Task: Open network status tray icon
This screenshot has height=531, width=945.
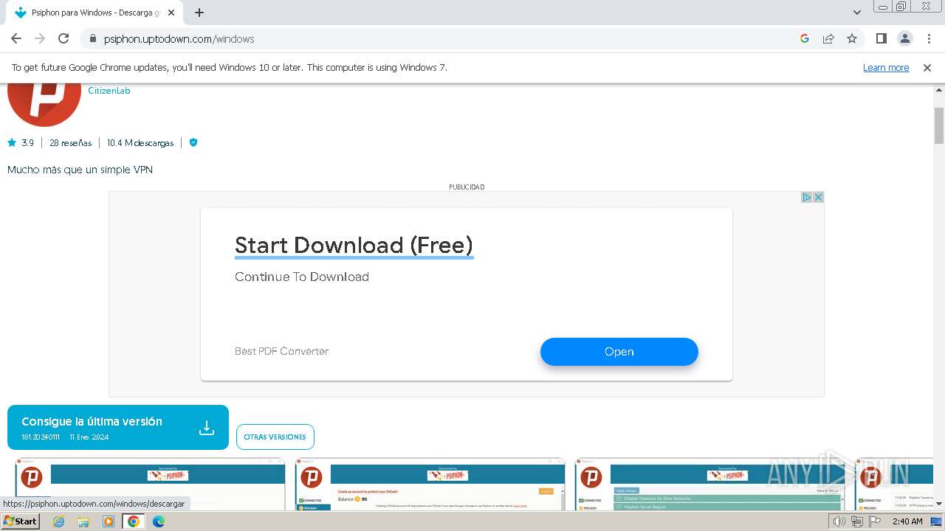Action: 857,521
